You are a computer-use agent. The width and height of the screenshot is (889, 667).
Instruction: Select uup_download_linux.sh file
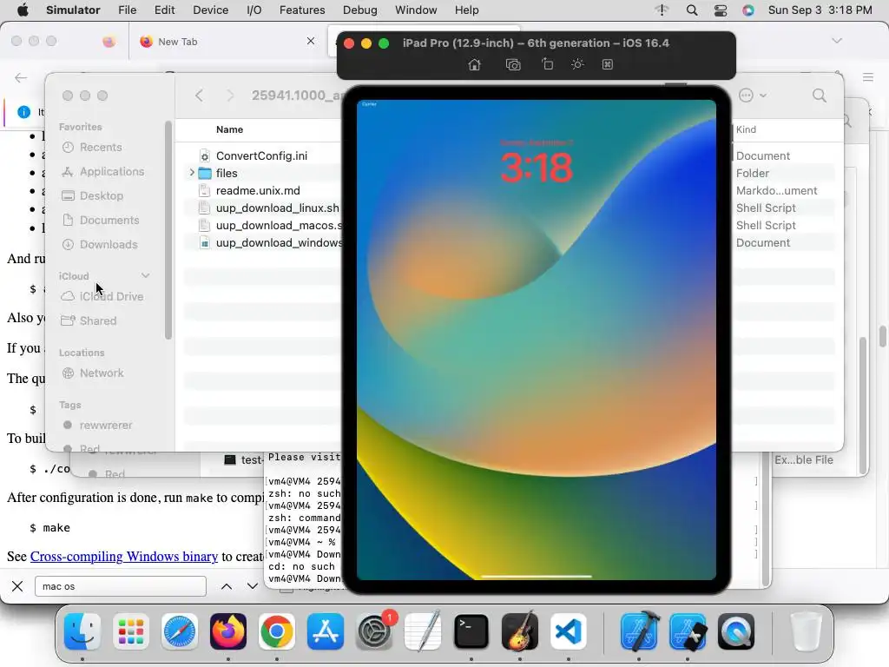277,208
